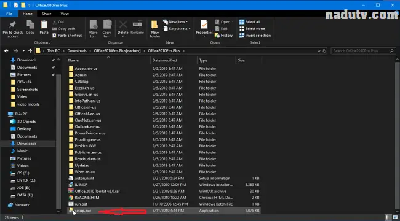
Task: Click Paste shortcut command
Action: pyautogui.click(x=67, y=36)
